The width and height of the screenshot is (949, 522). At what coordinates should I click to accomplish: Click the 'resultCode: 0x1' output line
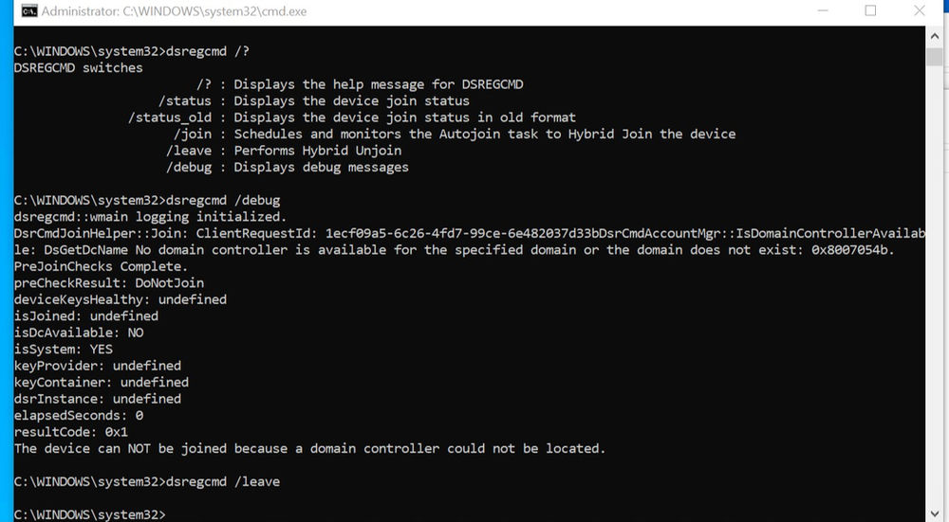coord(71,432)
